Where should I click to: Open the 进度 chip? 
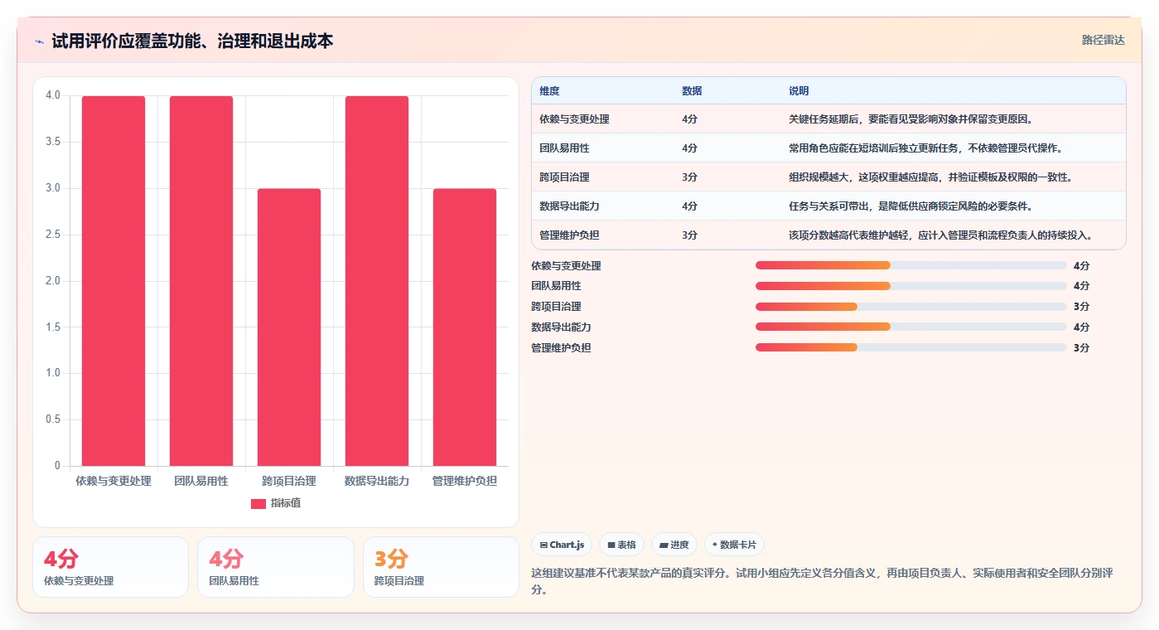tap(674, 545)
